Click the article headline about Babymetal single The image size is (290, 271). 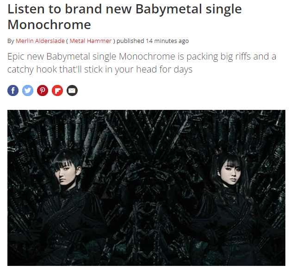coord(124,17)
